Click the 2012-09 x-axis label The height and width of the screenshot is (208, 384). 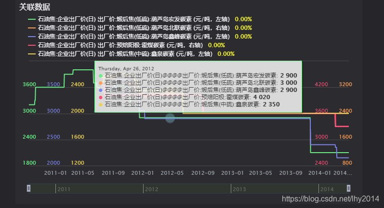click(203, 173)
